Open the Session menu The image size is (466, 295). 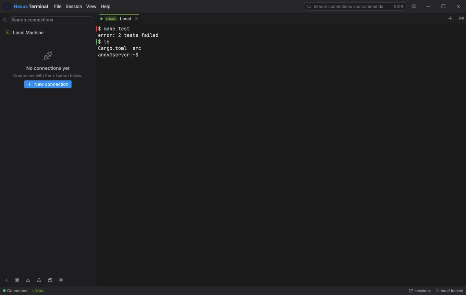click(x=74, y=7)
